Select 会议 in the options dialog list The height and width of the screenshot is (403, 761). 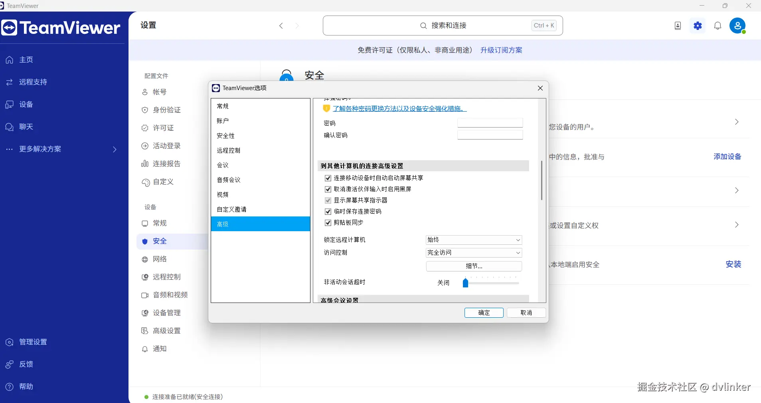tap(261, 165)
